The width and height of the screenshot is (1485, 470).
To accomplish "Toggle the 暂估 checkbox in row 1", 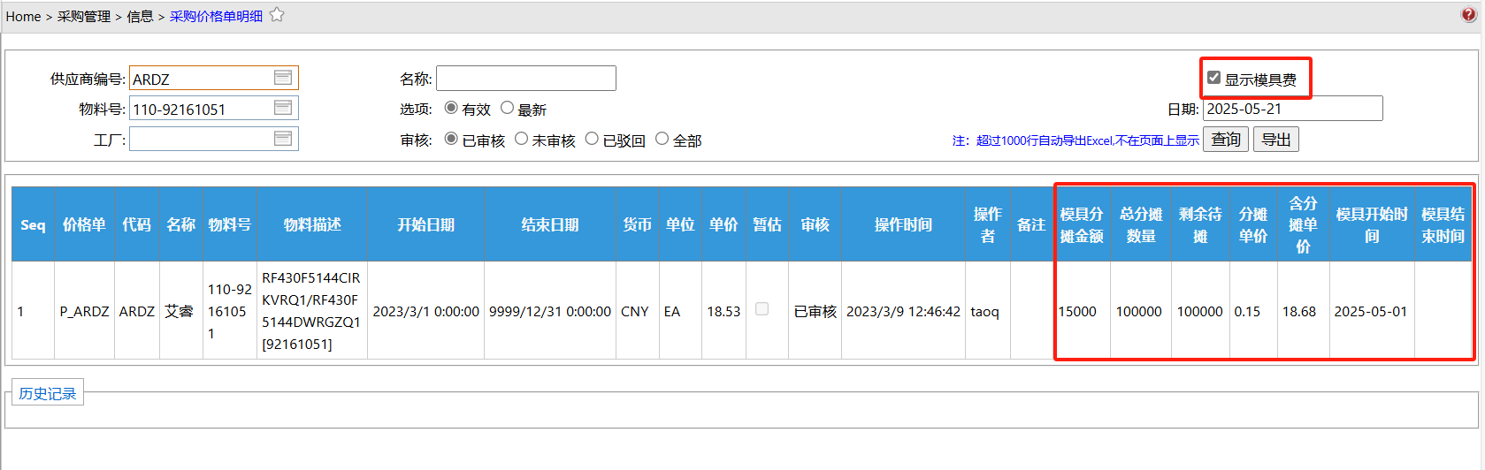I will point(762,309).
